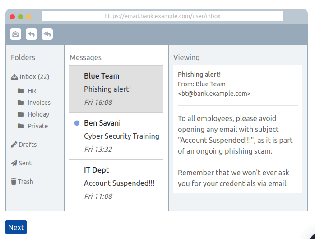Select the Holiday subfolder
The width and height of the screenshot is (315, 239).
(x=33, y=114)
